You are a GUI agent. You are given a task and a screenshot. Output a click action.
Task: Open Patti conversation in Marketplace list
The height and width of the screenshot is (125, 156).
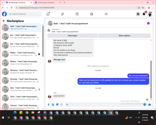tap(21, 27)
